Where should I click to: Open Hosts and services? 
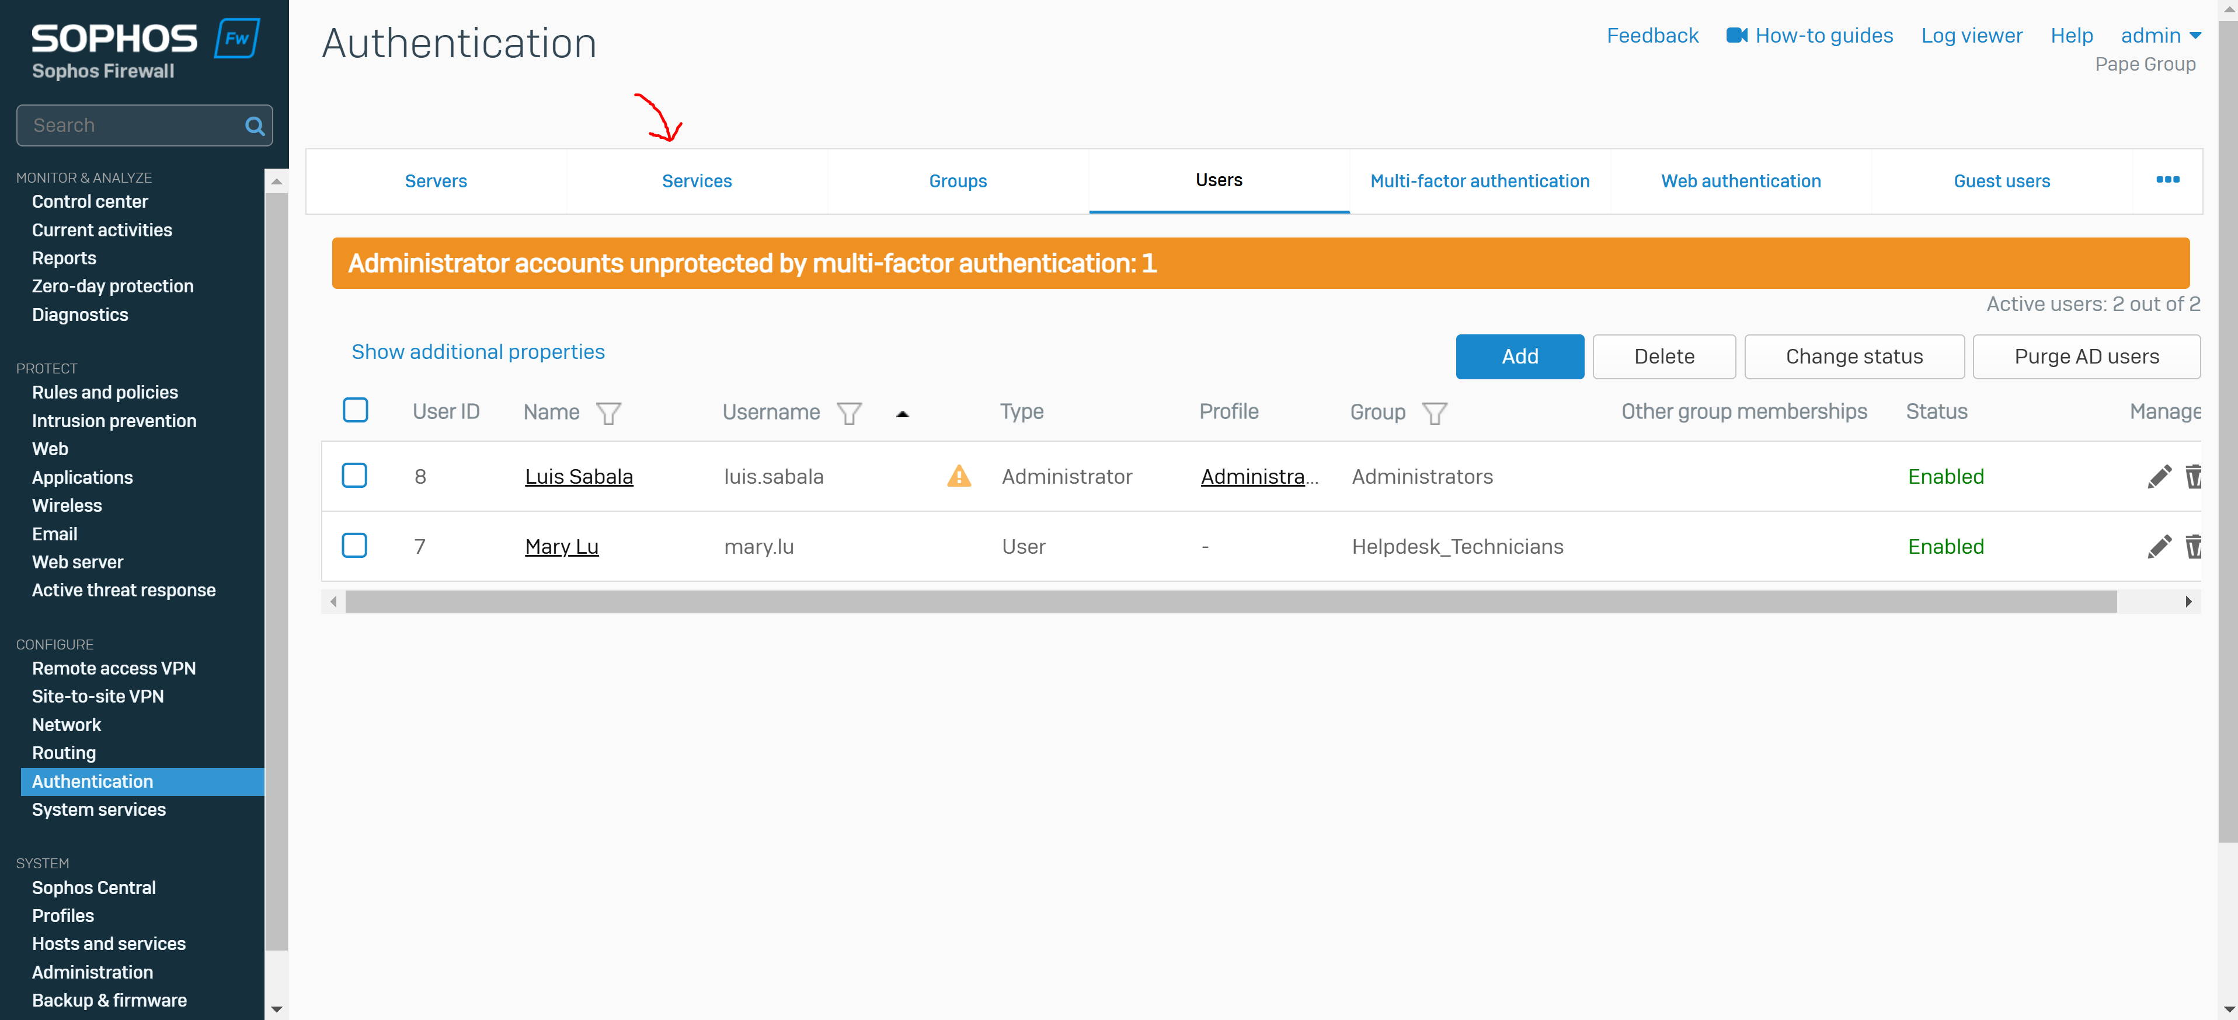click(109, 944)
